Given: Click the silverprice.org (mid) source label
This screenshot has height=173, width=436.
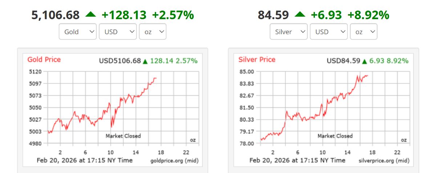Looking at the screenshot, I should [x=384, y=160].
